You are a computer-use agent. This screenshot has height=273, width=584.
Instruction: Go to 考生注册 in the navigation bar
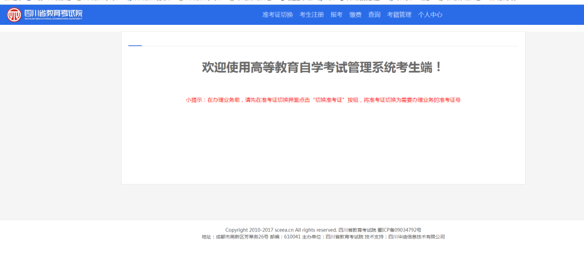pos(311,15)
